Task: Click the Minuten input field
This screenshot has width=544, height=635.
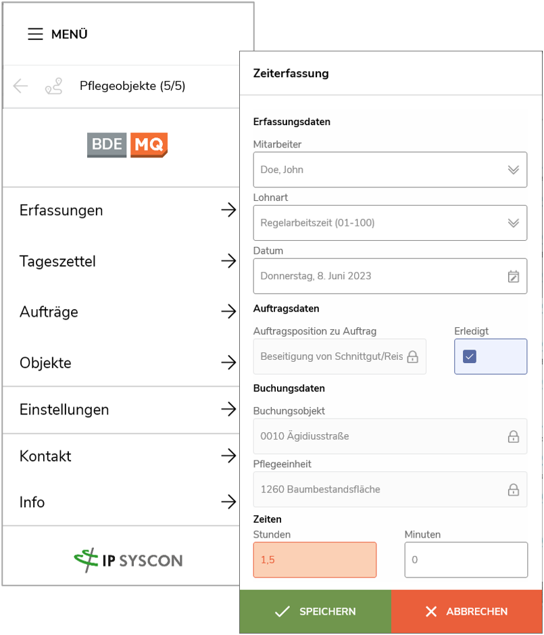Action: (466, 560)
